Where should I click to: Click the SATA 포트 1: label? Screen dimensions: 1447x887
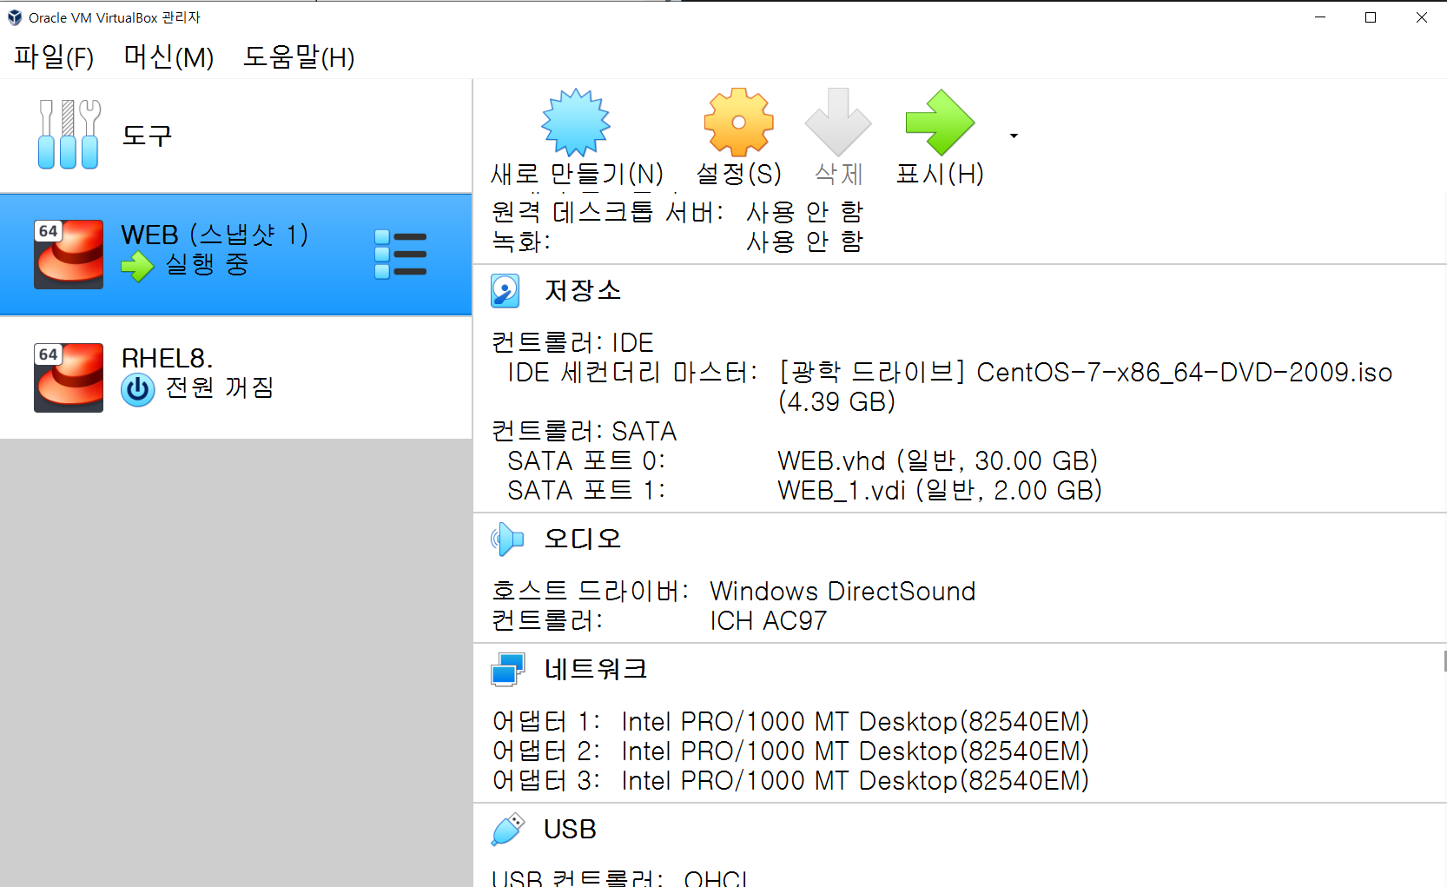tap(586, 490)
